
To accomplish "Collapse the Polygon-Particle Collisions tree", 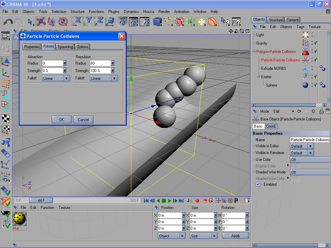I will click(254, 52).
